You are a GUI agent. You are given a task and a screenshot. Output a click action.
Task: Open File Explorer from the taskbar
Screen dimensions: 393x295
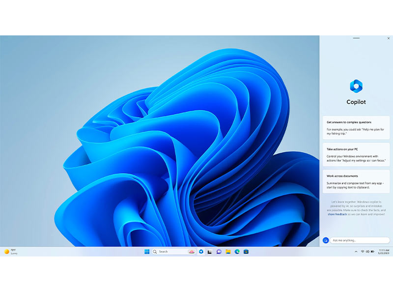coord(228,252)
